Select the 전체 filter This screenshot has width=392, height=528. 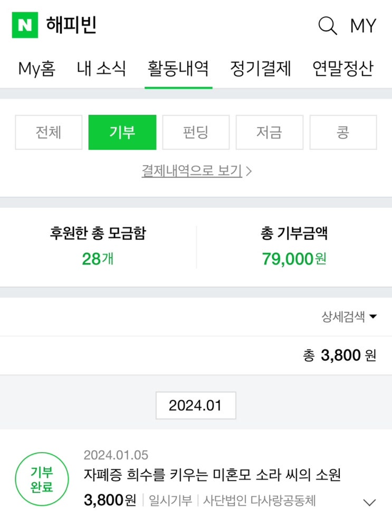tap(49, 132)
